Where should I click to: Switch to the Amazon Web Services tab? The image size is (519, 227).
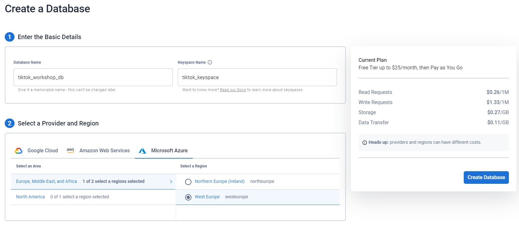(x=104, y=151)
